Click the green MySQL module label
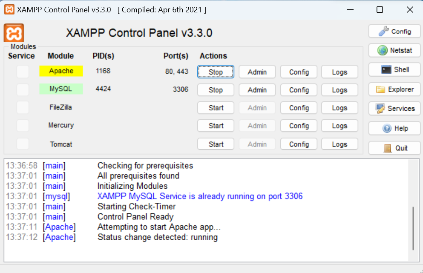This screenshot has height=273, width=423. pos(61,89)
